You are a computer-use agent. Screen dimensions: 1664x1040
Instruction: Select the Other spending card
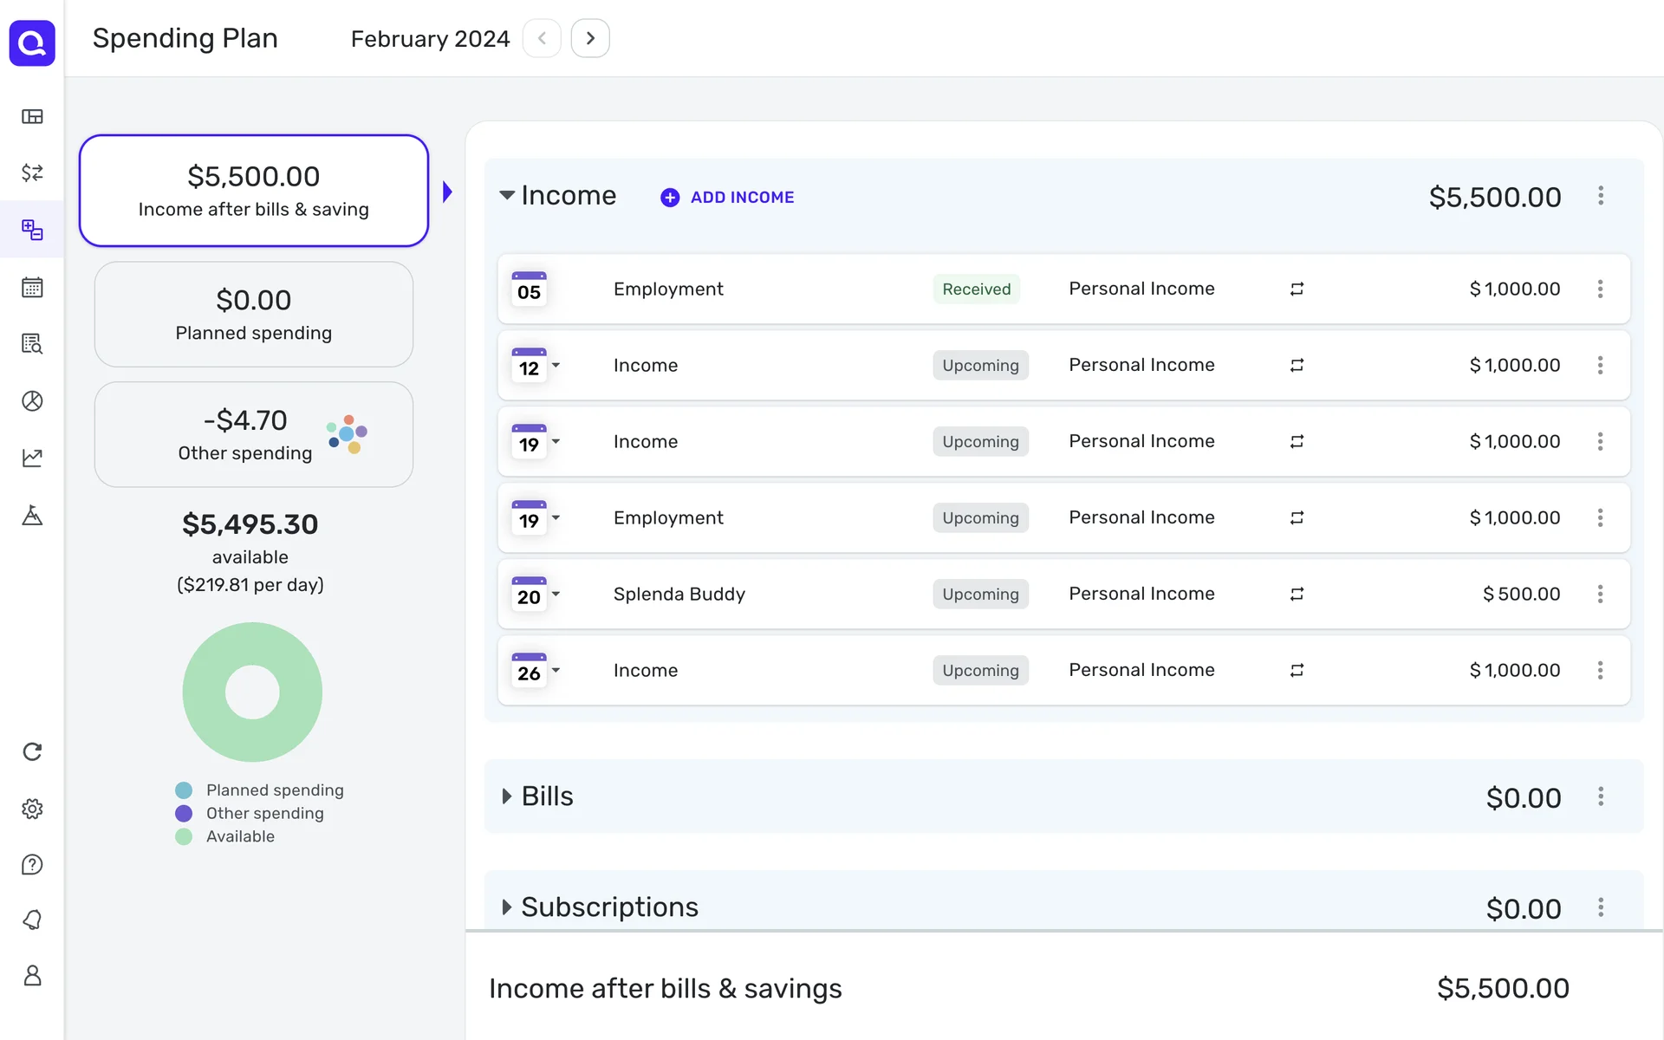click(x=253, y=434)
